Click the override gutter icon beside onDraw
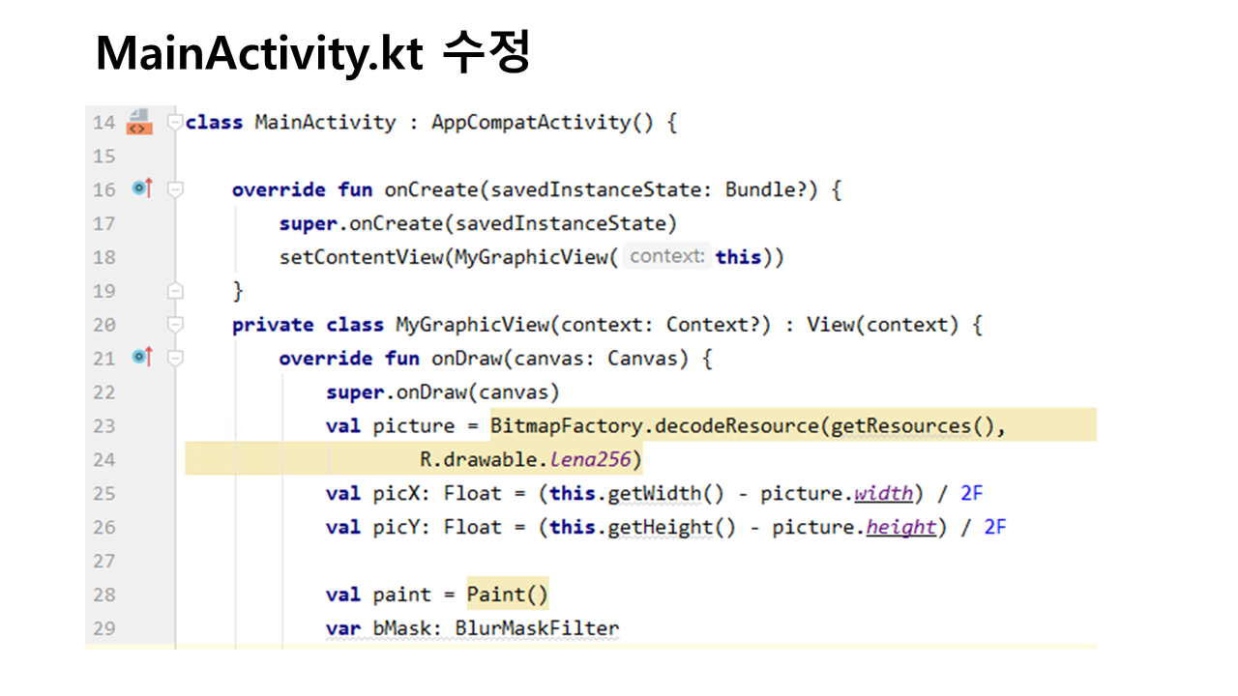 point(142,358)
